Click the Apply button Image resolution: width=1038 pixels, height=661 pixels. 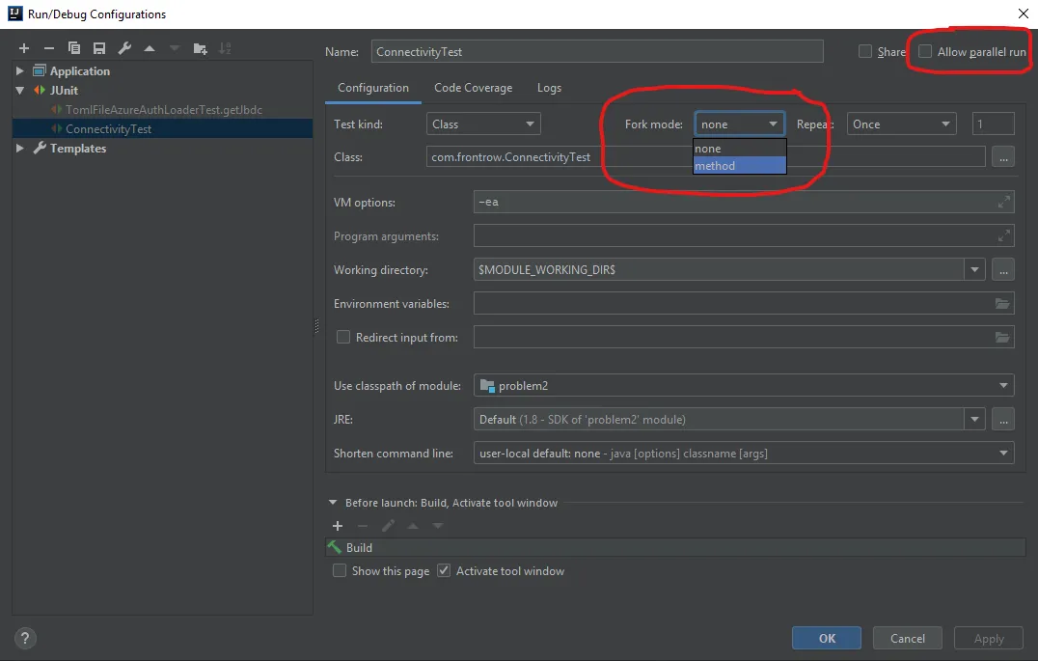pos(989,639)
